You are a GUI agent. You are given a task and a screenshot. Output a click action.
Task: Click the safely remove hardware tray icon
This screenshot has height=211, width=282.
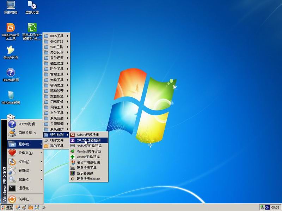(262, 207)
